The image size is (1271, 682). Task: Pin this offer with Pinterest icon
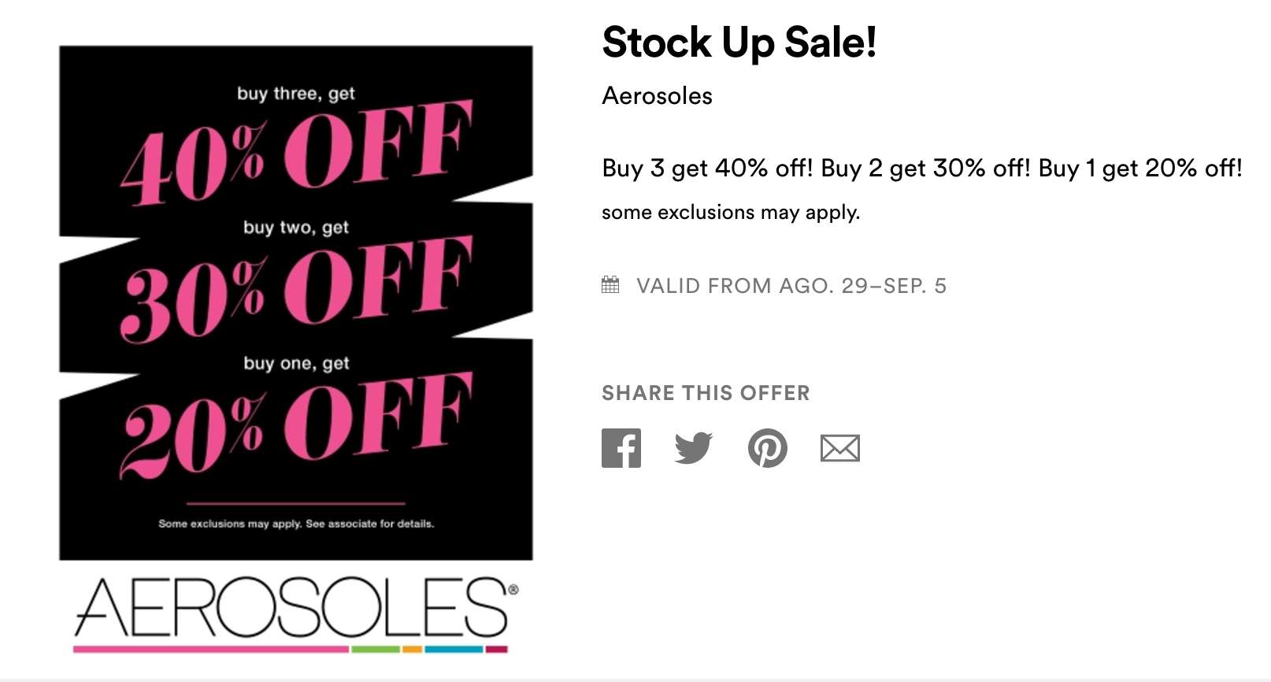[767, 448]
